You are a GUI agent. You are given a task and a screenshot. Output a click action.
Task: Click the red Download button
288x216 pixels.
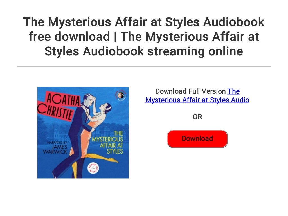pos(197,139)
